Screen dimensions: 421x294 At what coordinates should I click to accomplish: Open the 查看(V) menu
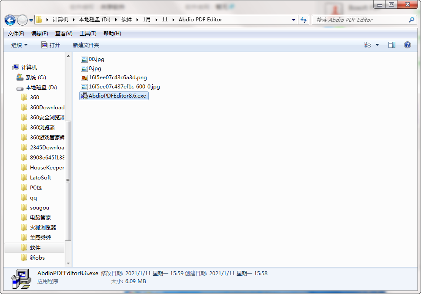click(63, 33)
